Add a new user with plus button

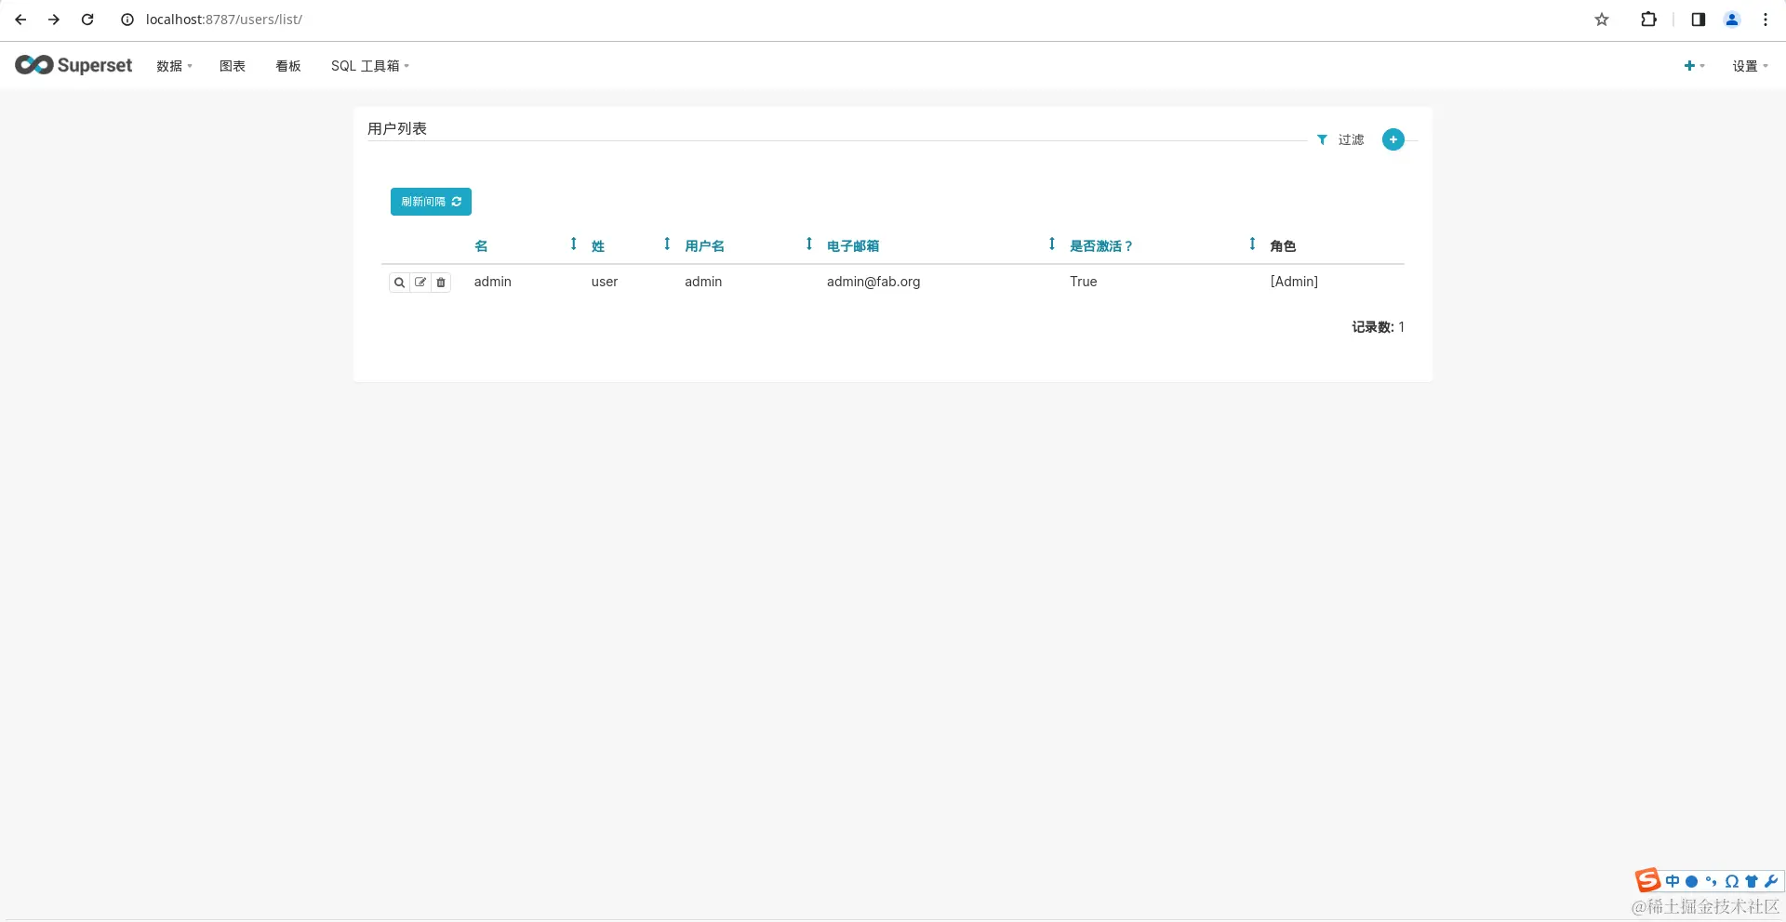1393,139
